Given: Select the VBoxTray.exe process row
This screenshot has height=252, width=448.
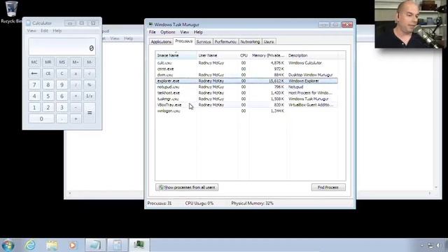Looking at the screenshot, I should (246, 105).
